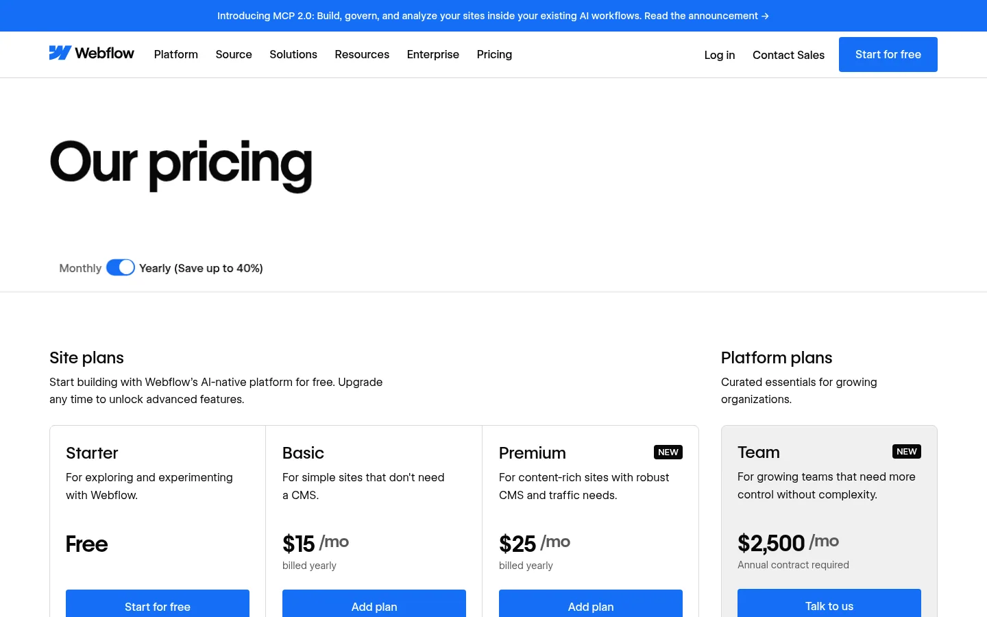Viewport: 987px width, 617px height.
Task: Click the NEW badge on Premium plan
Action: 668,452
